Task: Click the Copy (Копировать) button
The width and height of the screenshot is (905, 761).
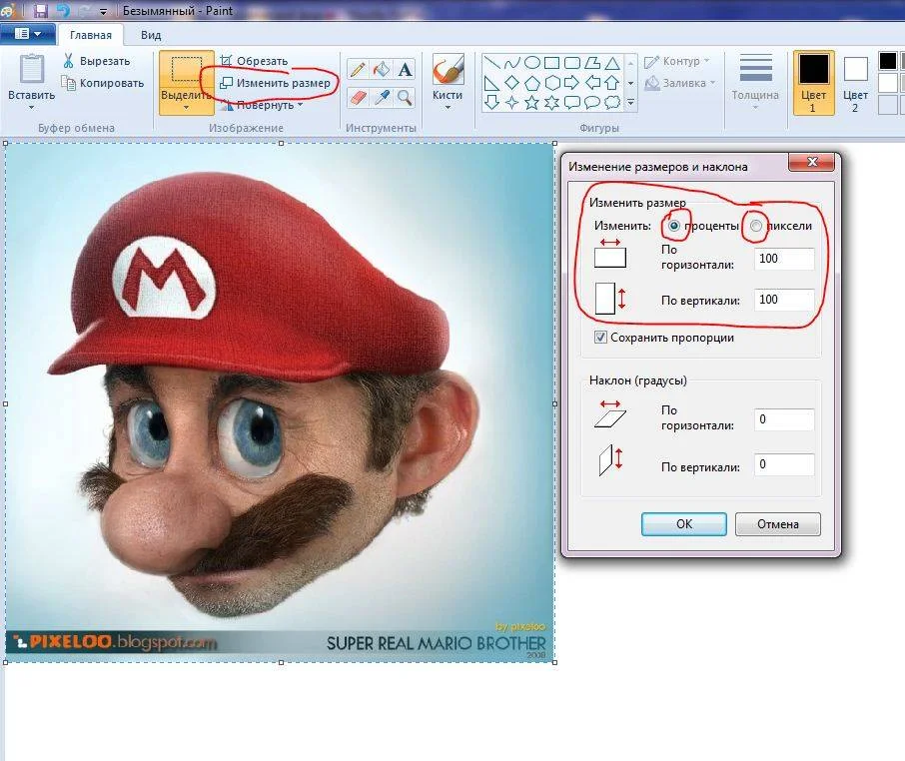Action: pos(103,83)
